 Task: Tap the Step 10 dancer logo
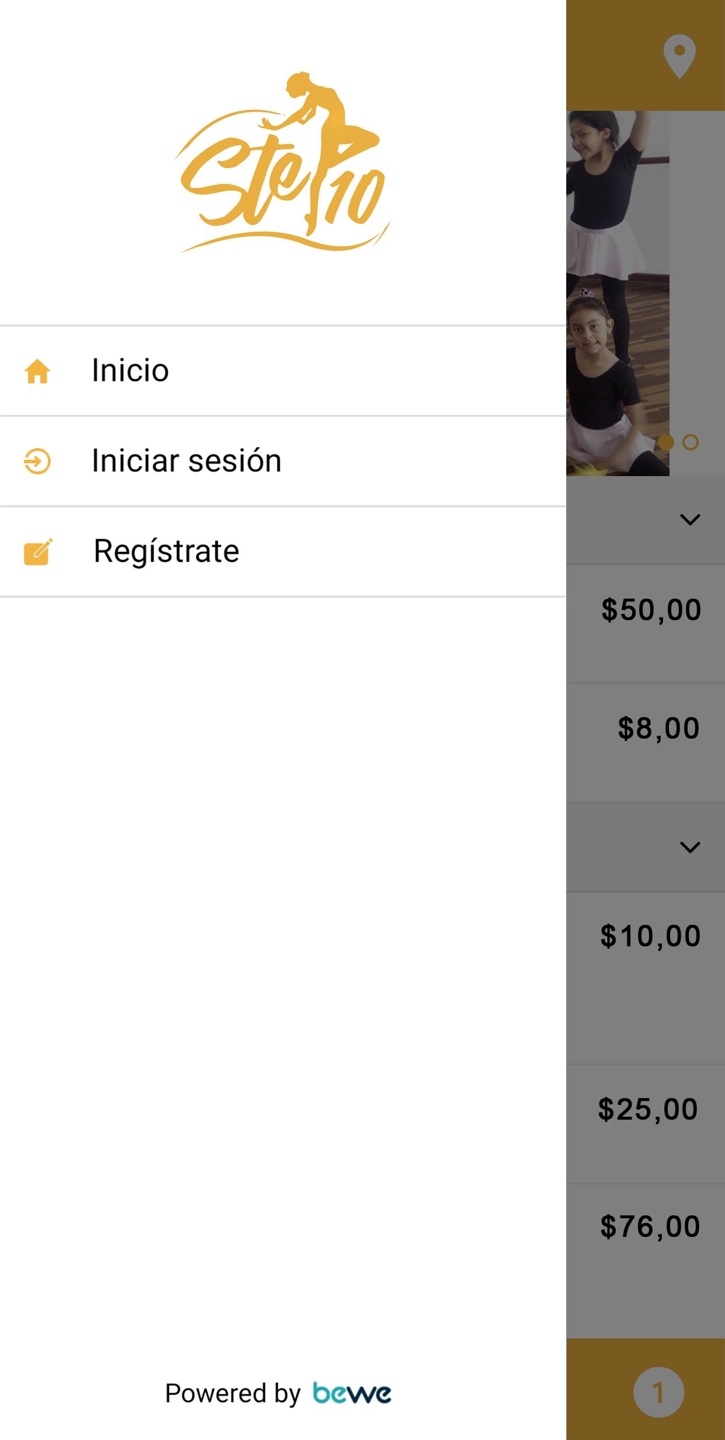coord(283,163)
